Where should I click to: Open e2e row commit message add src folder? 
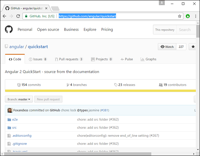click(x=98, y=120)
